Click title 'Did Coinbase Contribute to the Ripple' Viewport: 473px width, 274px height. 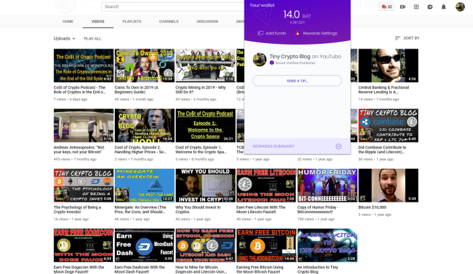(382, 150)
